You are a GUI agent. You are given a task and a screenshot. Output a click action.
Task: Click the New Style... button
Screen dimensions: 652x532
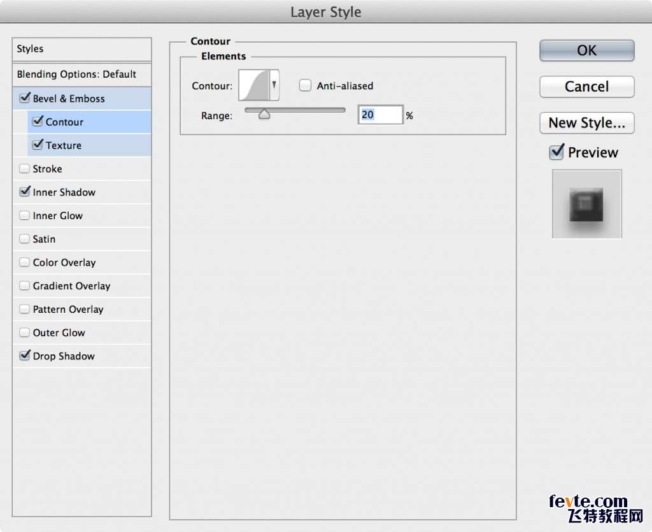click(586, 123)
